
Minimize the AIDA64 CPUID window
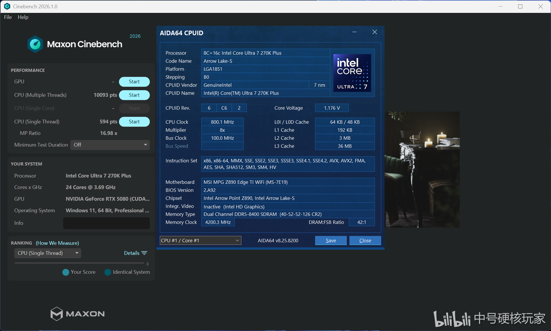point(354,32)
